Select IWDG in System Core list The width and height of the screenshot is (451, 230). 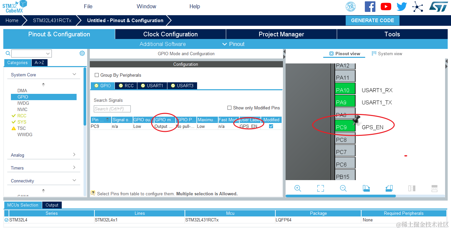[x=23, y=103]
